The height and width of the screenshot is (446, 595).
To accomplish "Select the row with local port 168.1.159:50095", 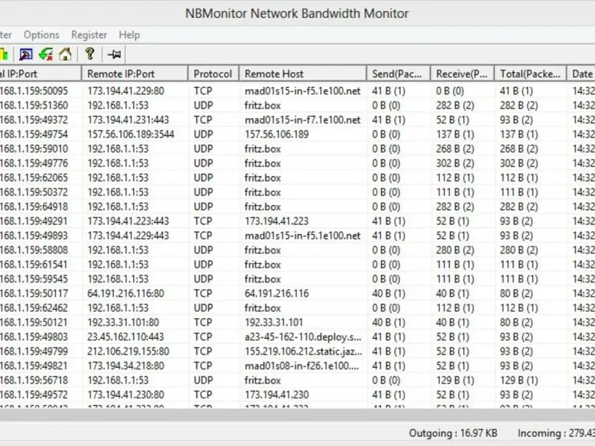I will (297, 91).
